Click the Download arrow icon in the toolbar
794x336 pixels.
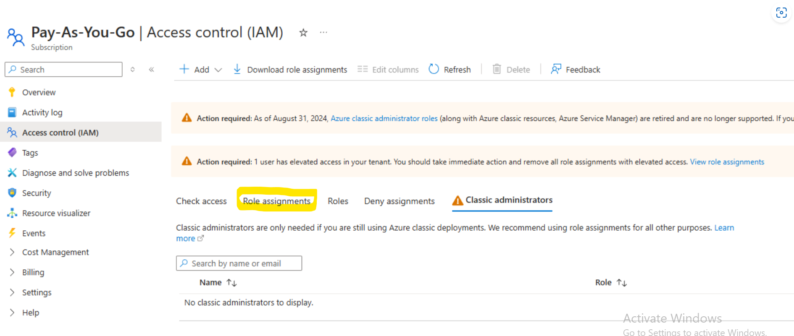237,69
